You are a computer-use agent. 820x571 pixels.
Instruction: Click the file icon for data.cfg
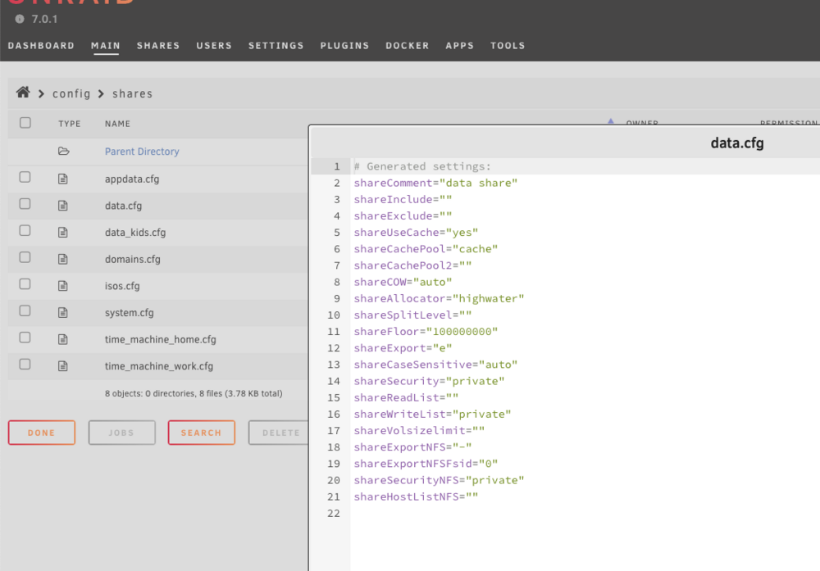click(x=63, y=206)
